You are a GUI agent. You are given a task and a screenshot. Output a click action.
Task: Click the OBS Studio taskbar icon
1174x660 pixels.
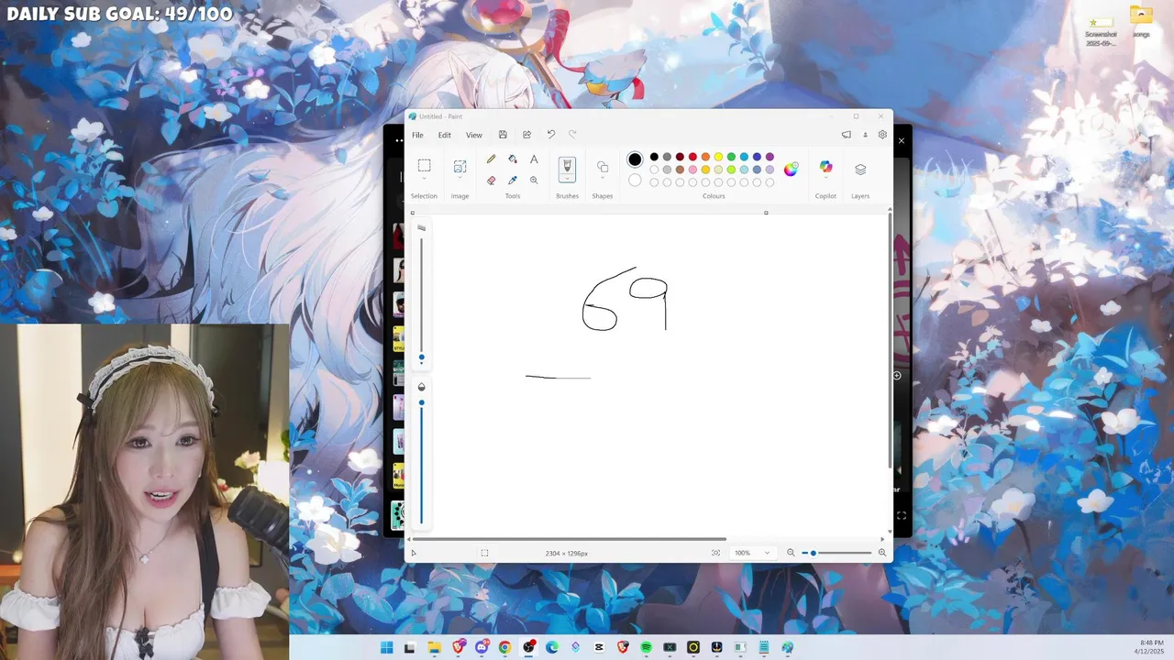click(x=528, y=647)
